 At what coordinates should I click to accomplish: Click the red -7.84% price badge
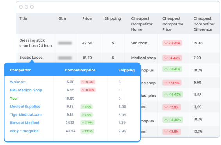point(172,83)
